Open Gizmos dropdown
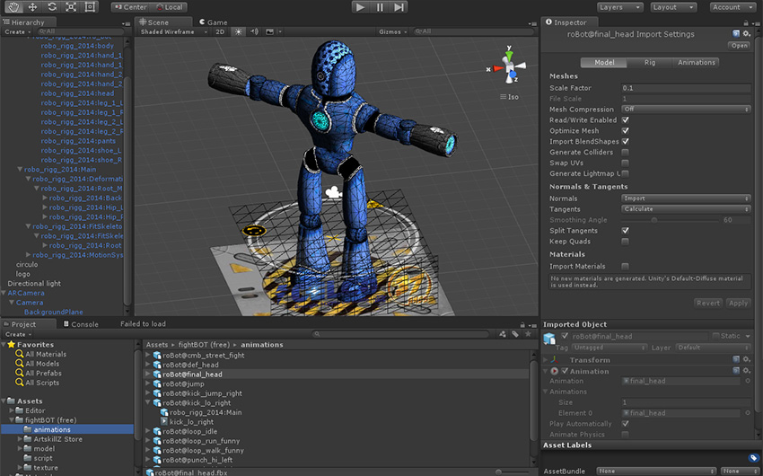The width and height of the screenshot is (763, 476). tap(392, 31)
